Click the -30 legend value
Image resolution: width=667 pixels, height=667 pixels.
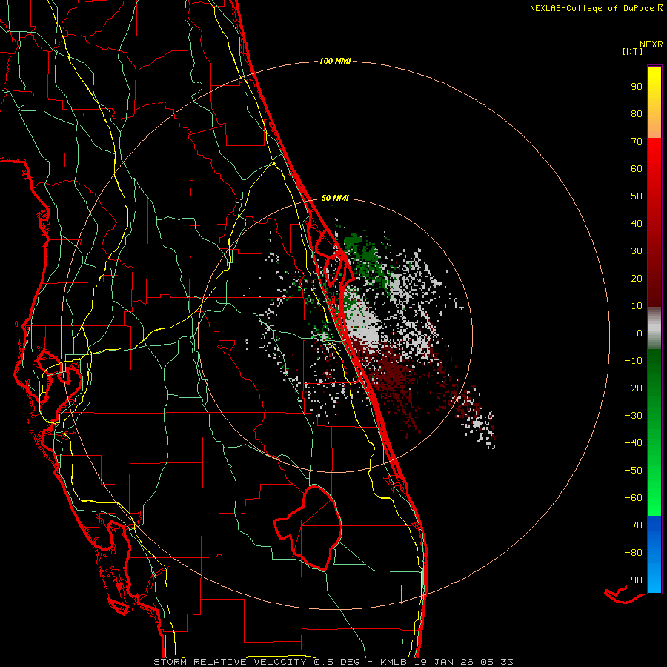[634, 416]
